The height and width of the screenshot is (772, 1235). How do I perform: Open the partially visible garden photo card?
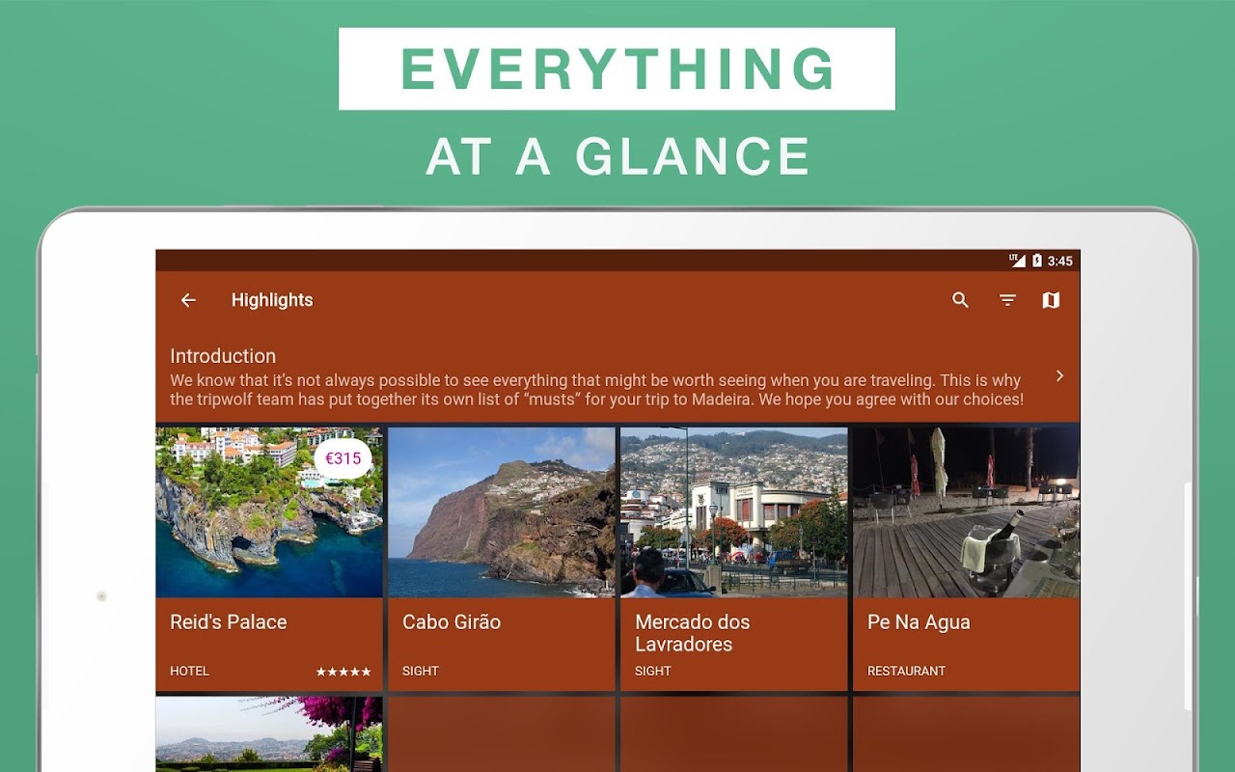(269, 733)
